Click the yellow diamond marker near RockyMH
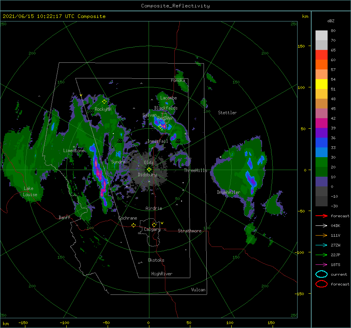351x328 pixels. tap(104, 102)
